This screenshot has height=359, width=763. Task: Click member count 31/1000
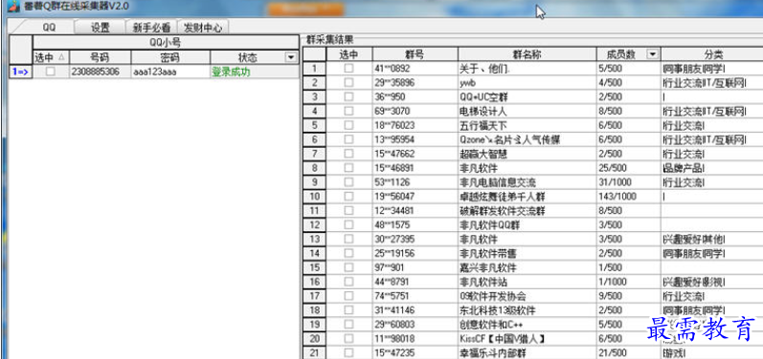(629, 182)
